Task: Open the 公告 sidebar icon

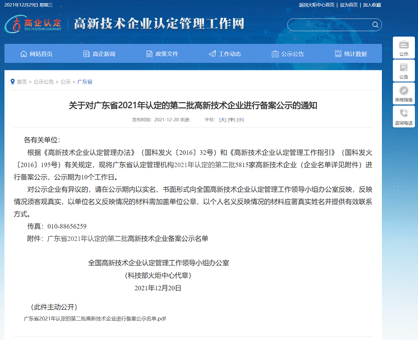Action: coord(403,70)
